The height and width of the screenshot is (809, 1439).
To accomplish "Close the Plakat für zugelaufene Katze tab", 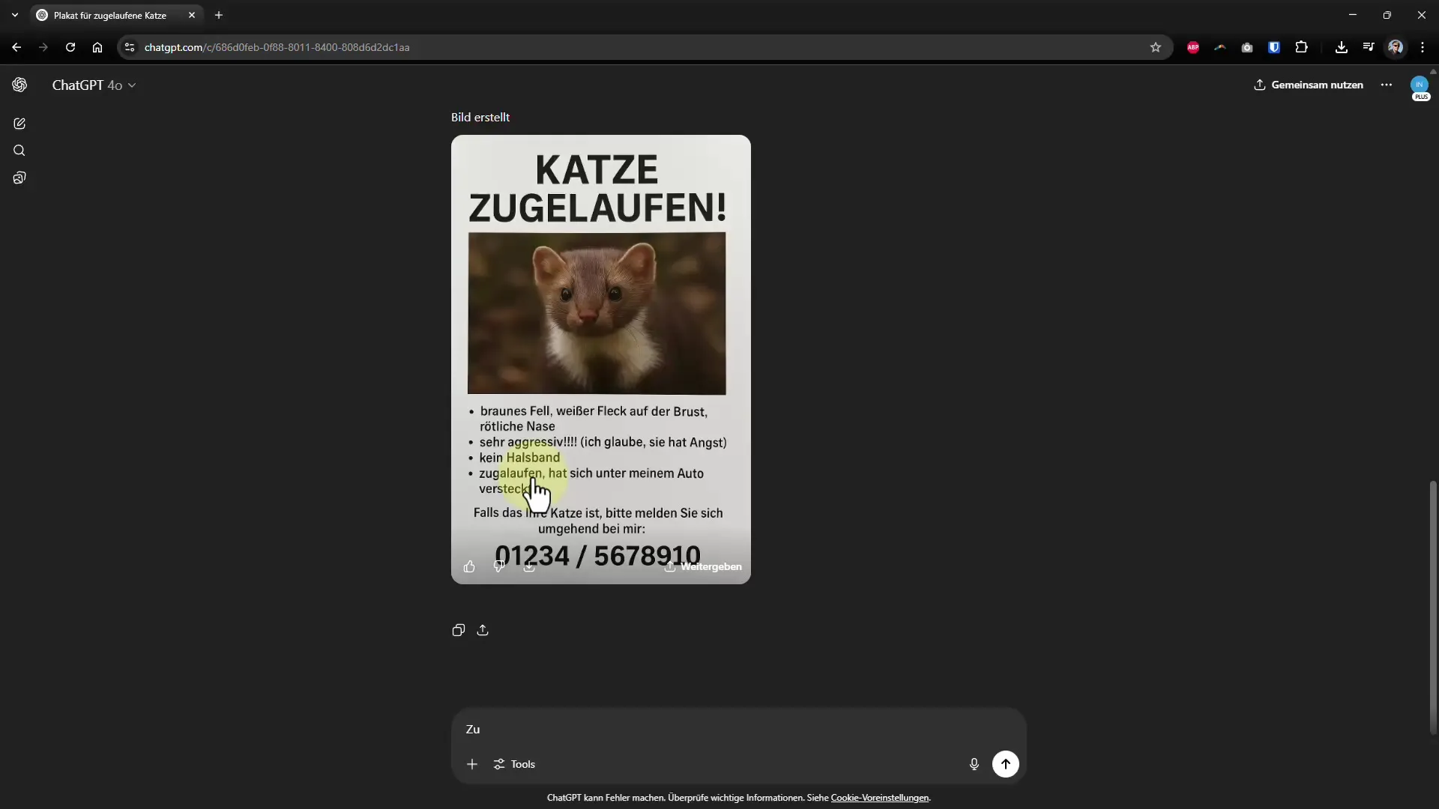I will (192, 15).
